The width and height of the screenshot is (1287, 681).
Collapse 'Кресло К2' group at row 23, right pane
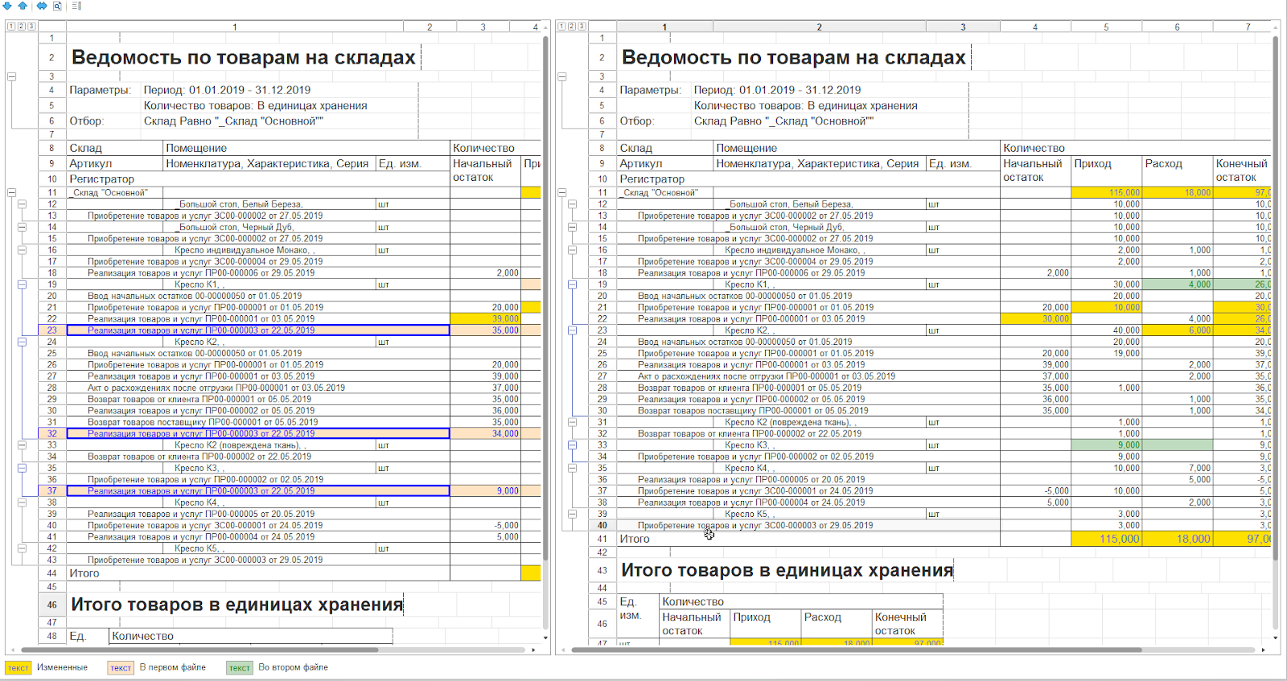coord(572,330)
